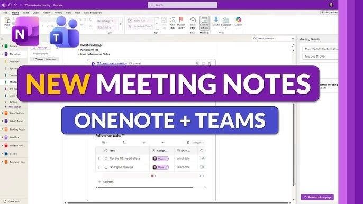Collapse the Loop Collaborative Notes section
This screenshot has width=363, height=204.
tap(78, 54)
